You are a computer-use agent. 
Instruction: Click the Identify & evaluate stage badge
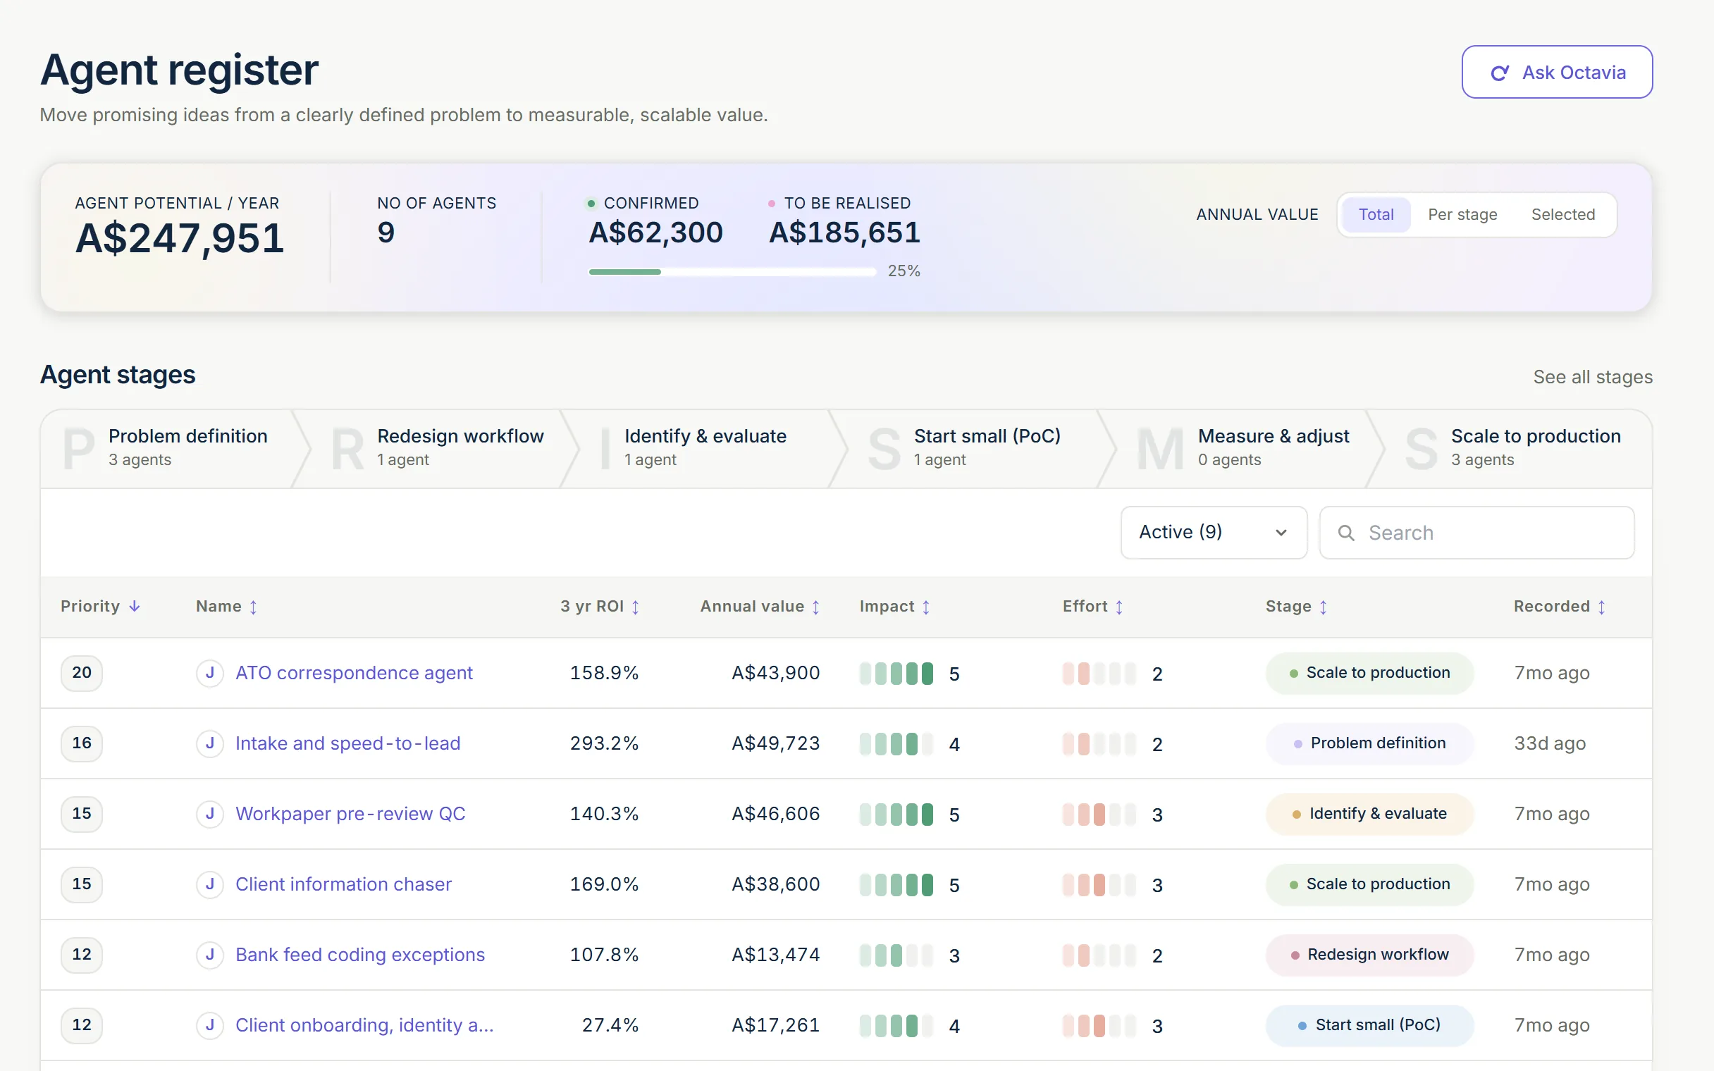tap(1370, 814)
